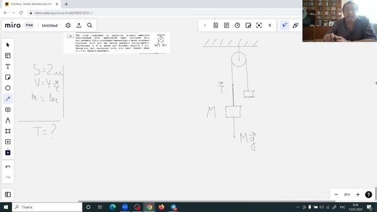Select the Pen drawing tool
The width and height of the screenshot is (377, 212).
[8, 99]
